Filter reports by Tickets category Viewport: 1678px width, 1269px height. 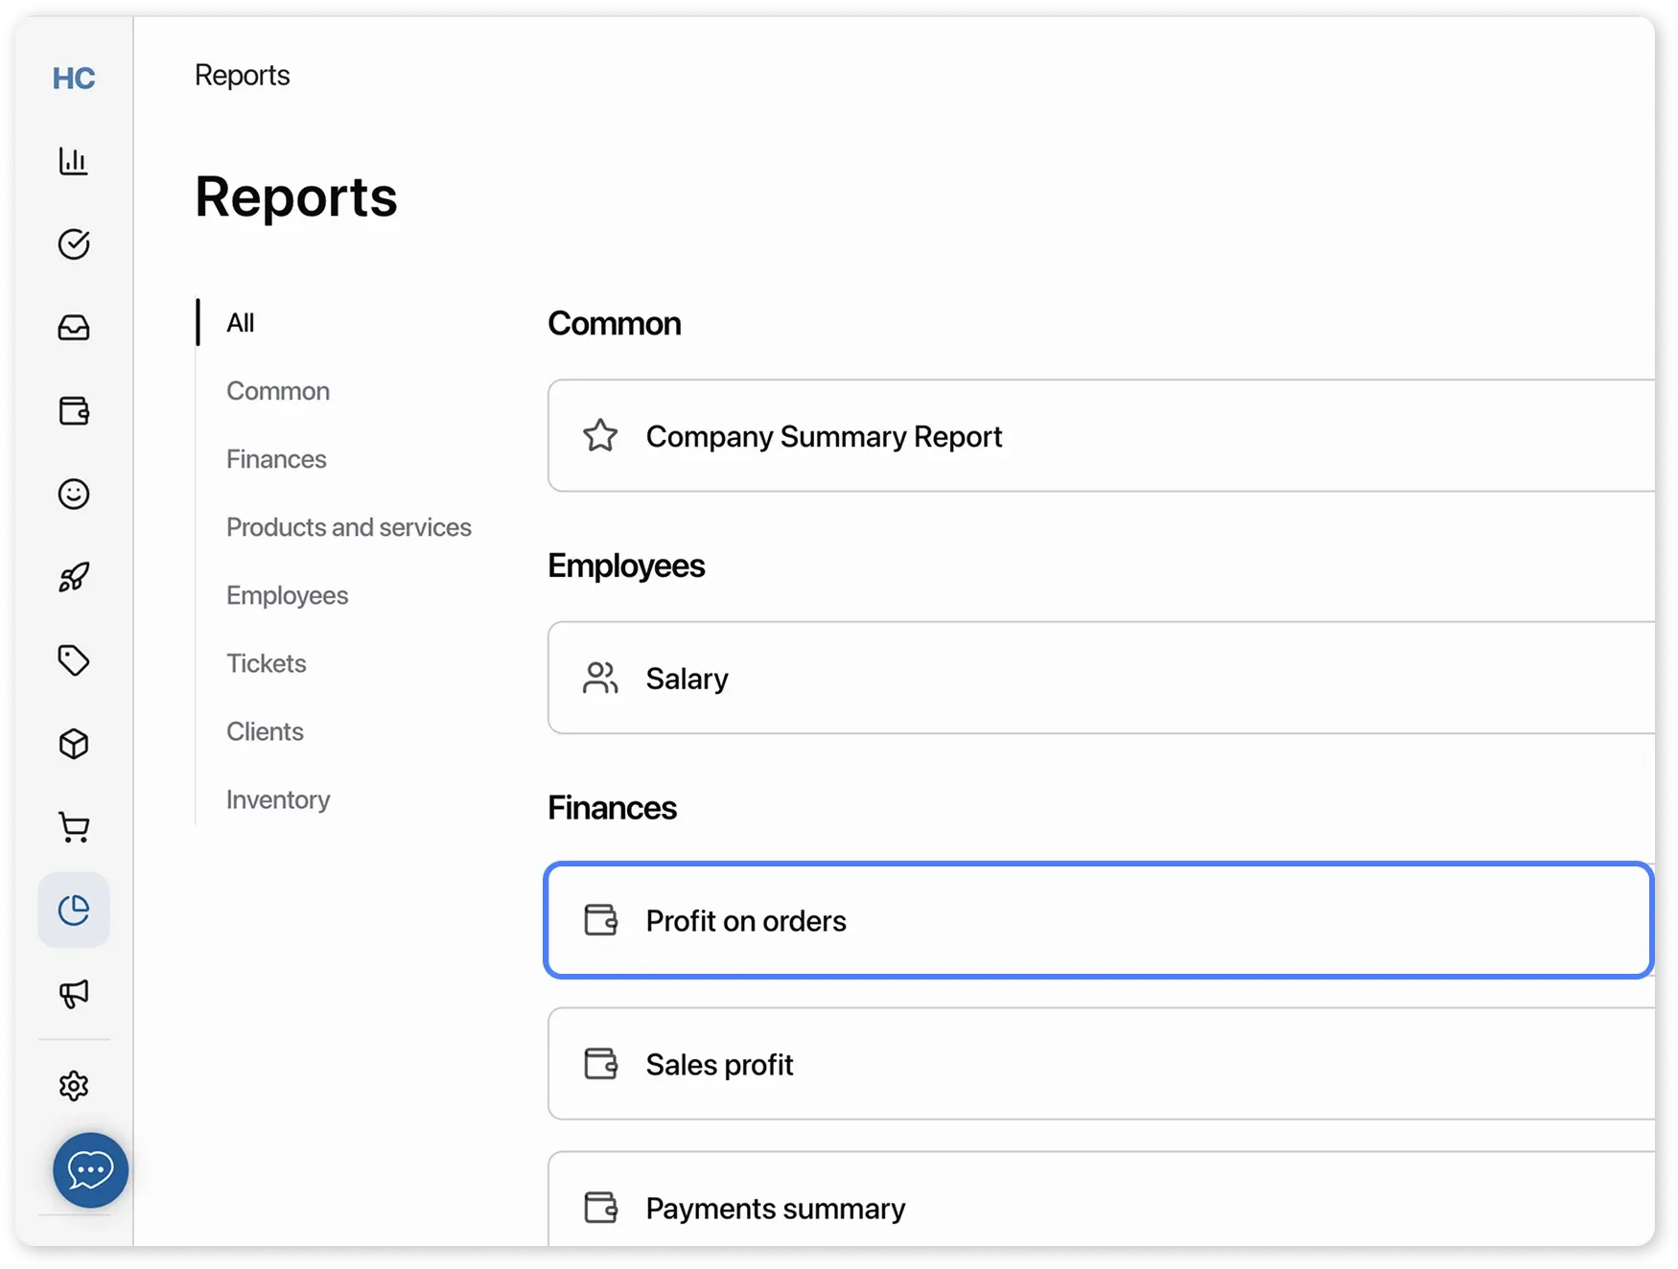pyautogui.click(x=266, y=663)
